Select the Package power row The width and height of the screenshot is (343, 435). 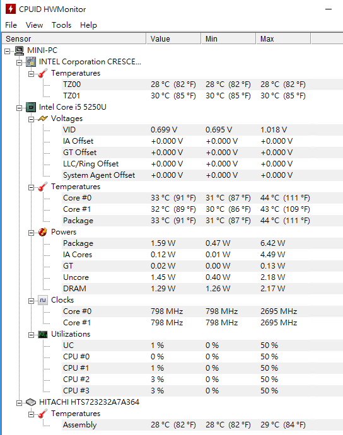(x=202, y=243)
